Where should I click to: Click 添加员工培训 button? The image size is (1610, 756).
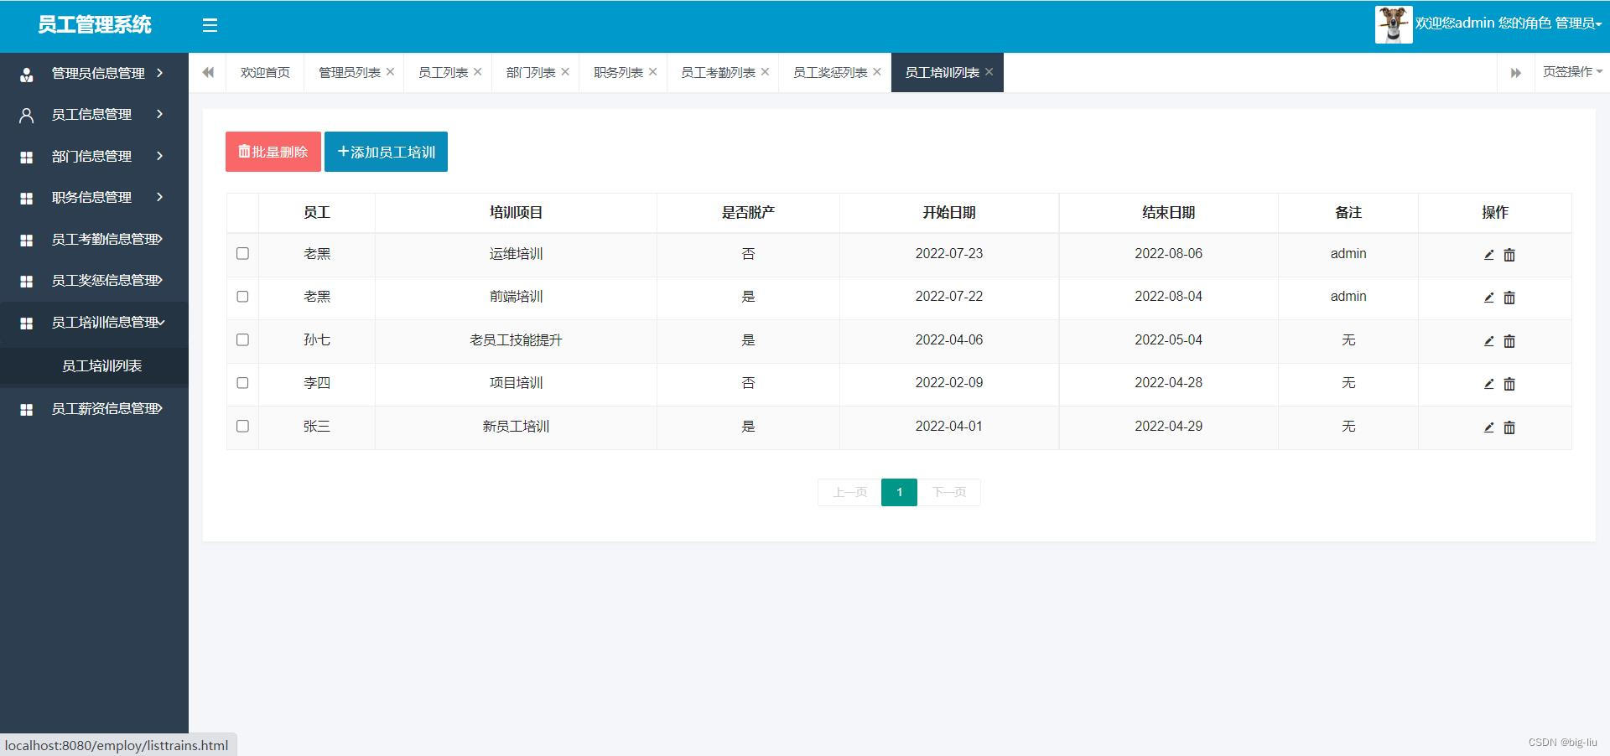tap(386, 152)
